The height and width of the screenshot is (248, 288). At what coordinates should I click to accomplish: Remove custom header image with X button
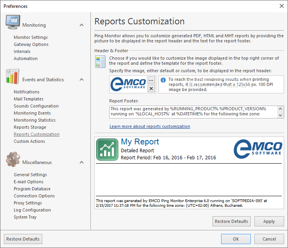coord(151,89)
